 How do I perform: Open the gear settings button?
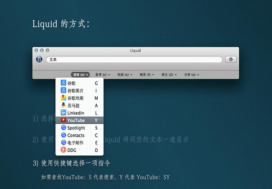[x=231, y=59]
